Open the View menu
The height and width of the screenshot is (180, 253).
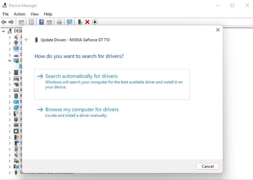click(34, 14)
